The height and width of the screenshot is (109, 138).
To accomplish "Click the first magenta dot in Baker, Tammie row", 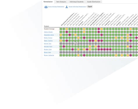I will [x=67, y=41].
